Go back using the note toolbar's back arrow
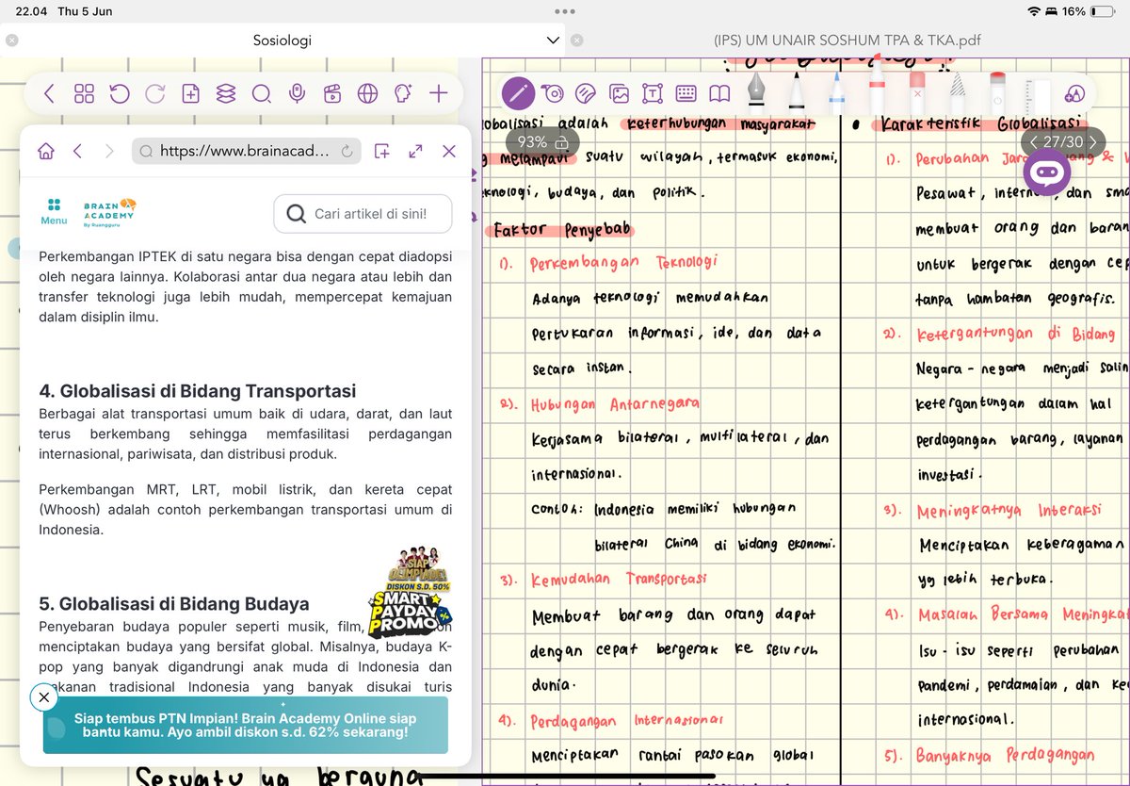 [50, 93]
